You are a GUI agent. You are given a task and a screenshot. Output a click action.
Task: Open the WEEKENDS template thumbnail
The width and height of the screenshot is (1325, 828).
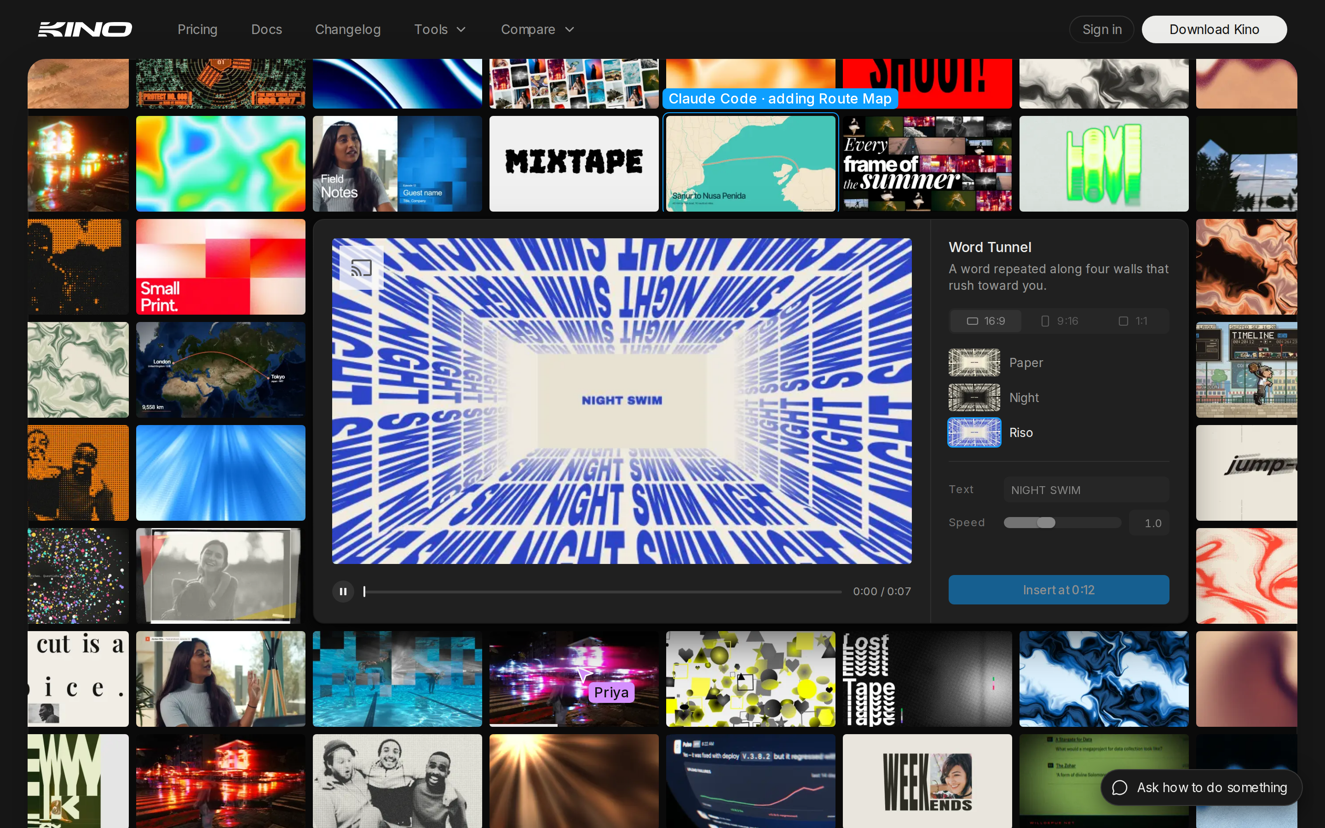[x=927, y=781]
